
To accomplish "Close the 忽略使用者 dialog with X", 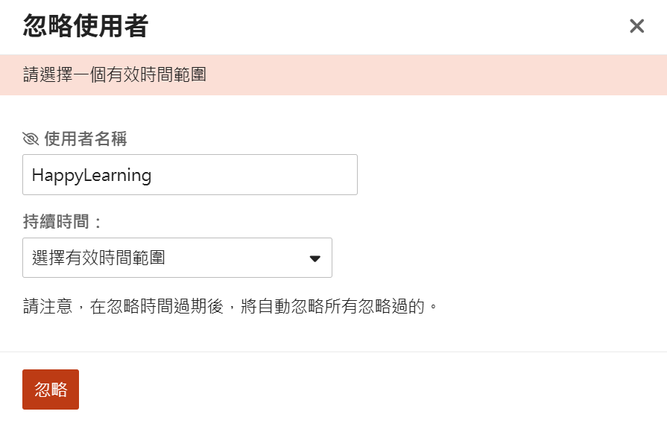I will click(636, 27).
